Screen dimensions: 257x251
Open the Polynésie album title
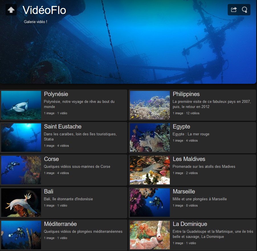(56, 94)
